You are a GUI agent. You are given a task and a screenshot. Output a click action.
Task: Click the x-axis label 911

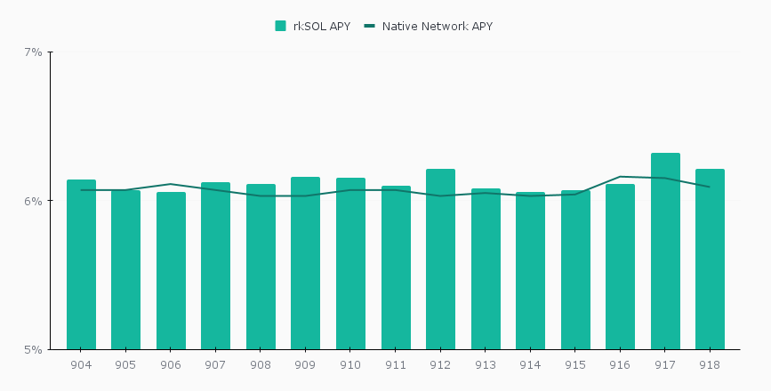396,365
